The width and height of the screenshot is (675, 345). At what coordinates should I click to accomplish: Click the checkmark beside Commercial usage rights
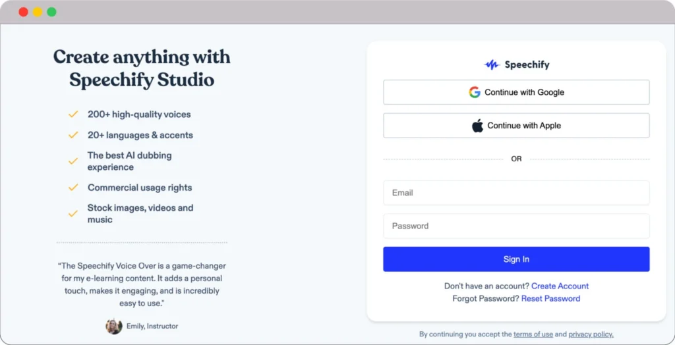[73, 188]
